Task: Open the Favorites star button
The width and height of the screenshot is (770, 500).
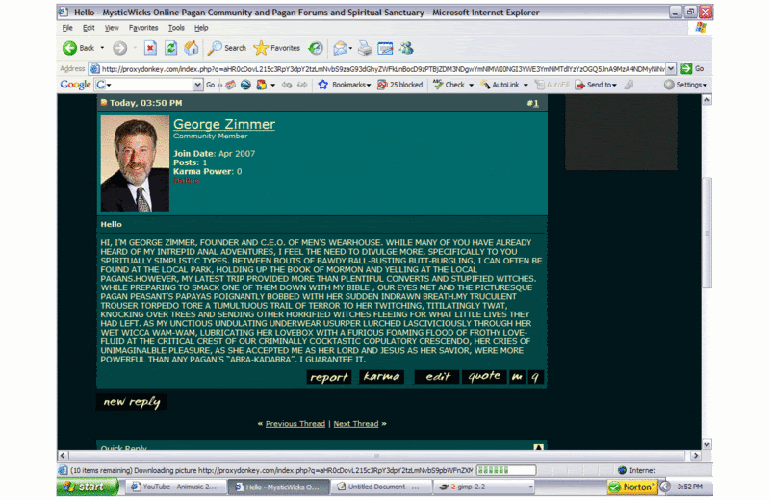Action: point(277,48)
